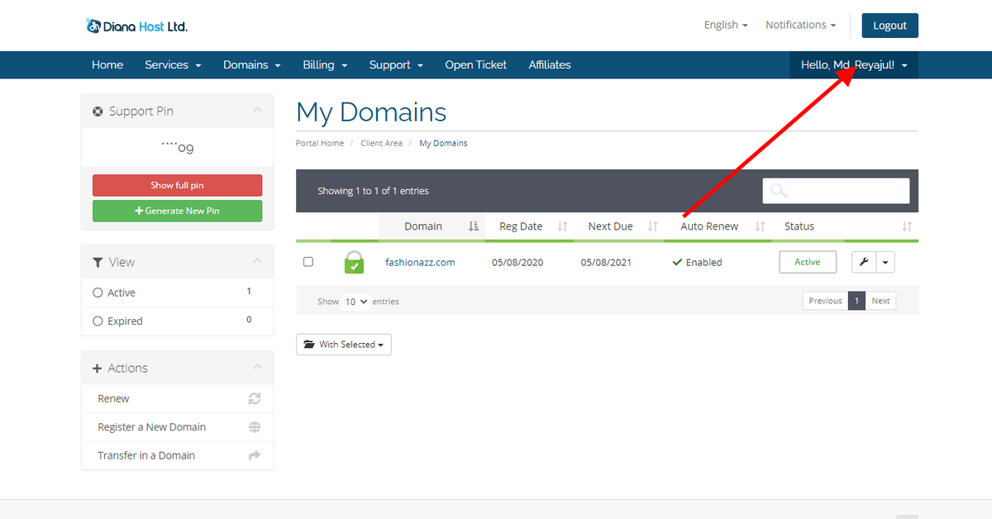
Task: Sort by Next Due column sort icon
Action: coord(652,226)
